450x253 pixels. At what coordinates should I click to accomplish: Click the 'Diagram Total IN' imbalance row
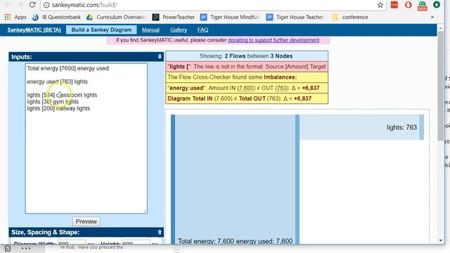pos(247,98)
